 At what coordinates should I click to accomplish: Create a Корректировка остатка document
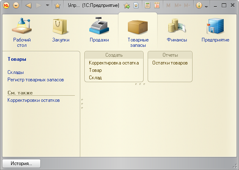[114, 63]
